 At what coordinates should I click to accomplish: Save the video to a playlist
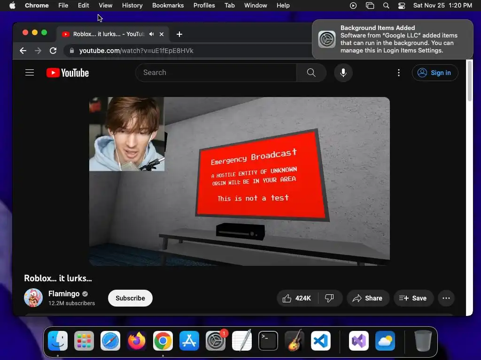pos(413,298)
